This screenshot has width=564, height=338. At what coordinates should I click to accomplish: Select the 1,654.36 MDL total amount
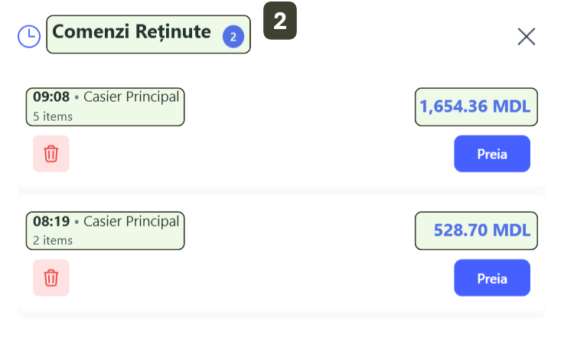tap(475, 107)
